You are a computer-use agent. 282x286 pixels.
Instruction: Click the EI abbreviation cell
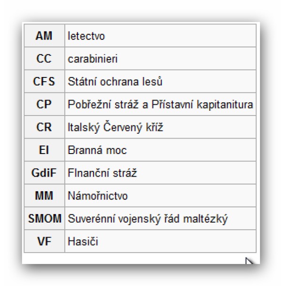[44, 150]
